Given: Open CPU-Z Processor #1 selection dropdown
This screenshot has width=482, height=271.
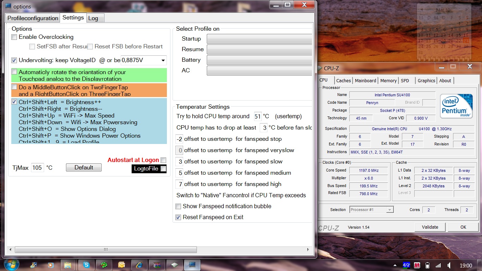Looking at the screenshot, I should 371,210.
